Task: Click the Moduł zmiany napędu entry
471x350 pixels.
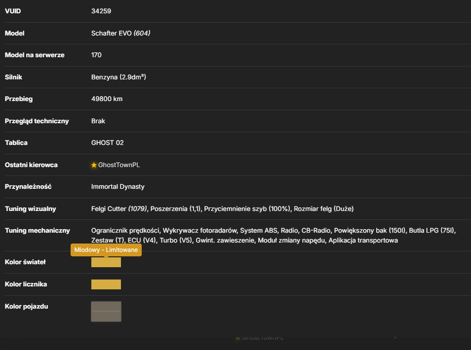Action: pos(291,241)
